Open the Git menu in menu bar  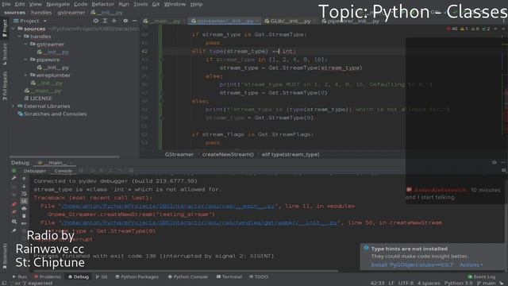tap(156, 4)
